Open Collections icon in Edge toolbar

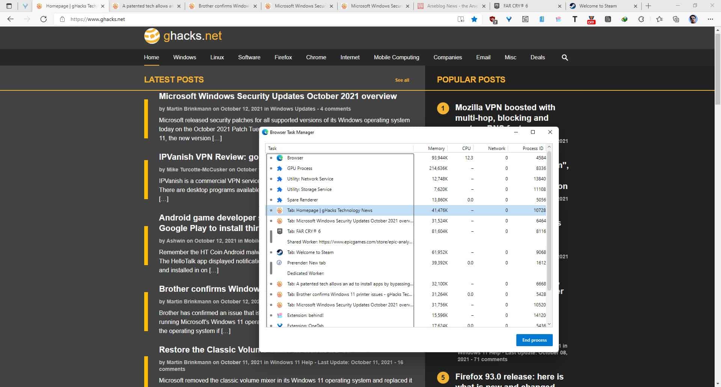(x=676, y=19)
